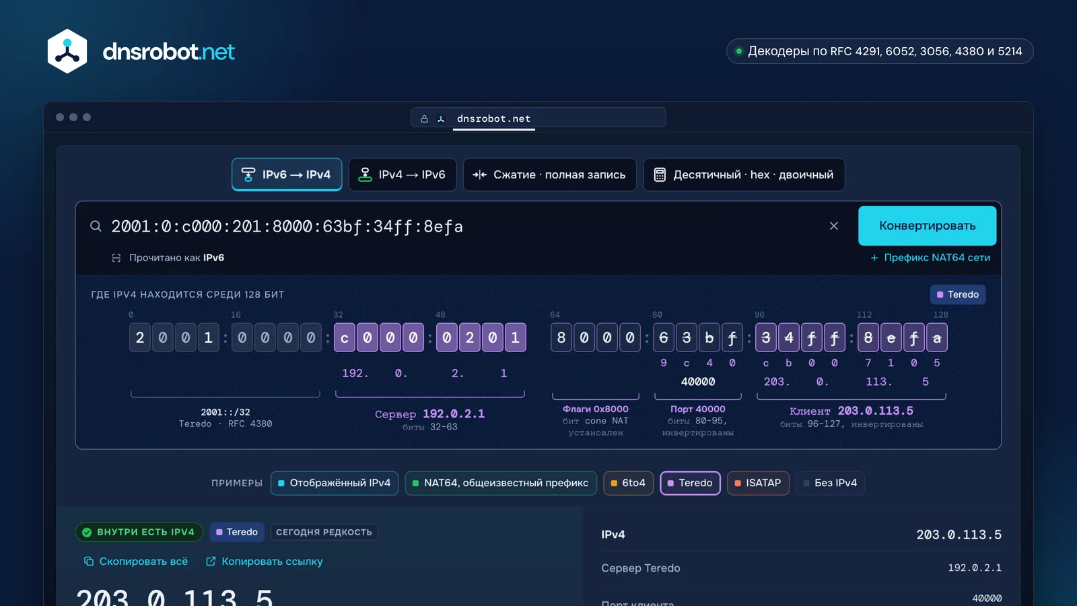Screen dimensions: 1077x606
Task: Click the IPv6 → IPv4 tab icon
Action: [x=248, y=174]
